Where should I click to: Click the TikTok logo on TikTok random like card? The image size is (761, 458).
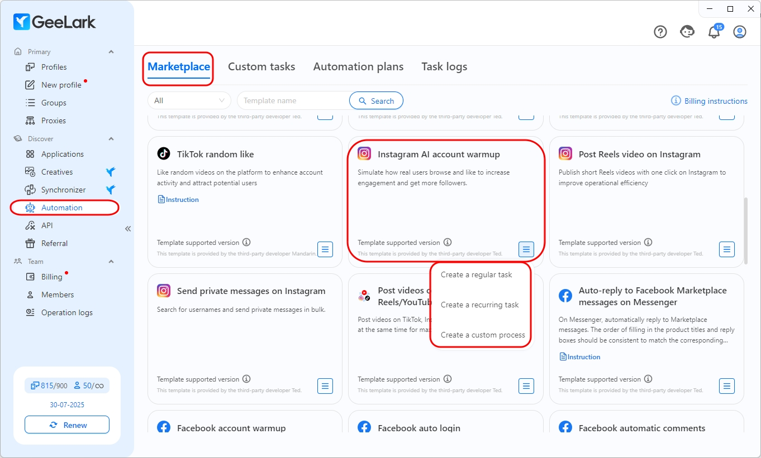point(164,154)
